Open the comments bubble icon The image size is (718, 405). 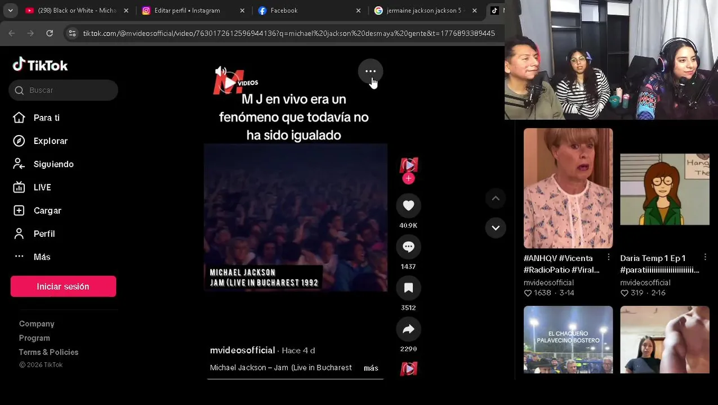408,247
